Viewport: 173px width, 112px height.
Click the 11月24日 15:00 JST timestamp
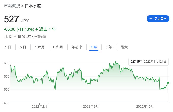(18, 36)
